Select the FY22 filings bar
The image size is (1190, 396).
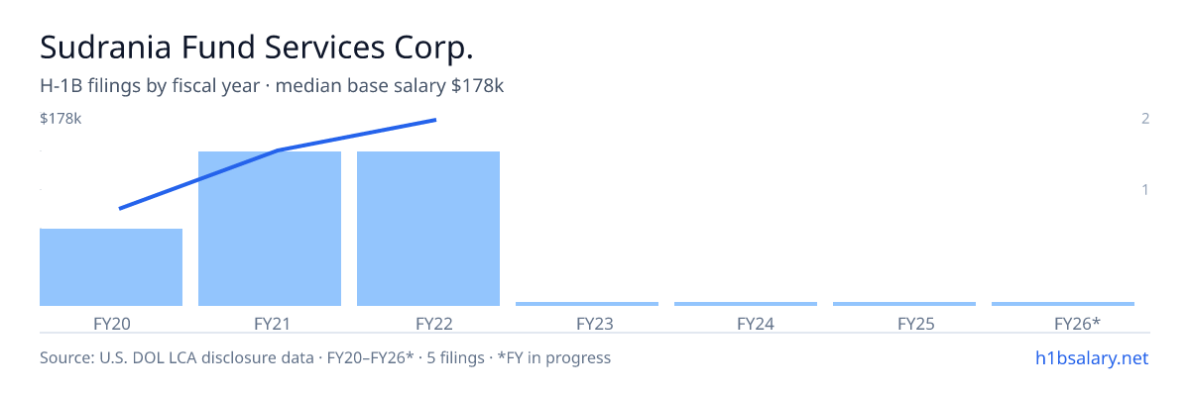(x=428, y=229)
